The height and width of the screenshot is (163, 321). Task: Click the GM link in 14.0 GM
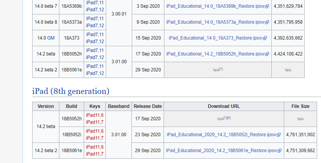(x=51, y=38)
